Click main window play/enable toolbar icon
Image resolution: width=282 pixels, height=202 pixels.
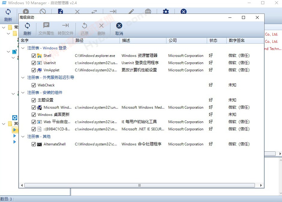tap(26, 11)
